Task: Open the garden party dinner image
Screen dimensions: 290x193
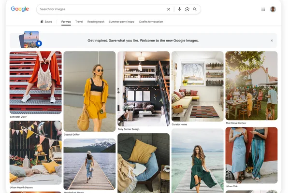Action: coord(251,86)
